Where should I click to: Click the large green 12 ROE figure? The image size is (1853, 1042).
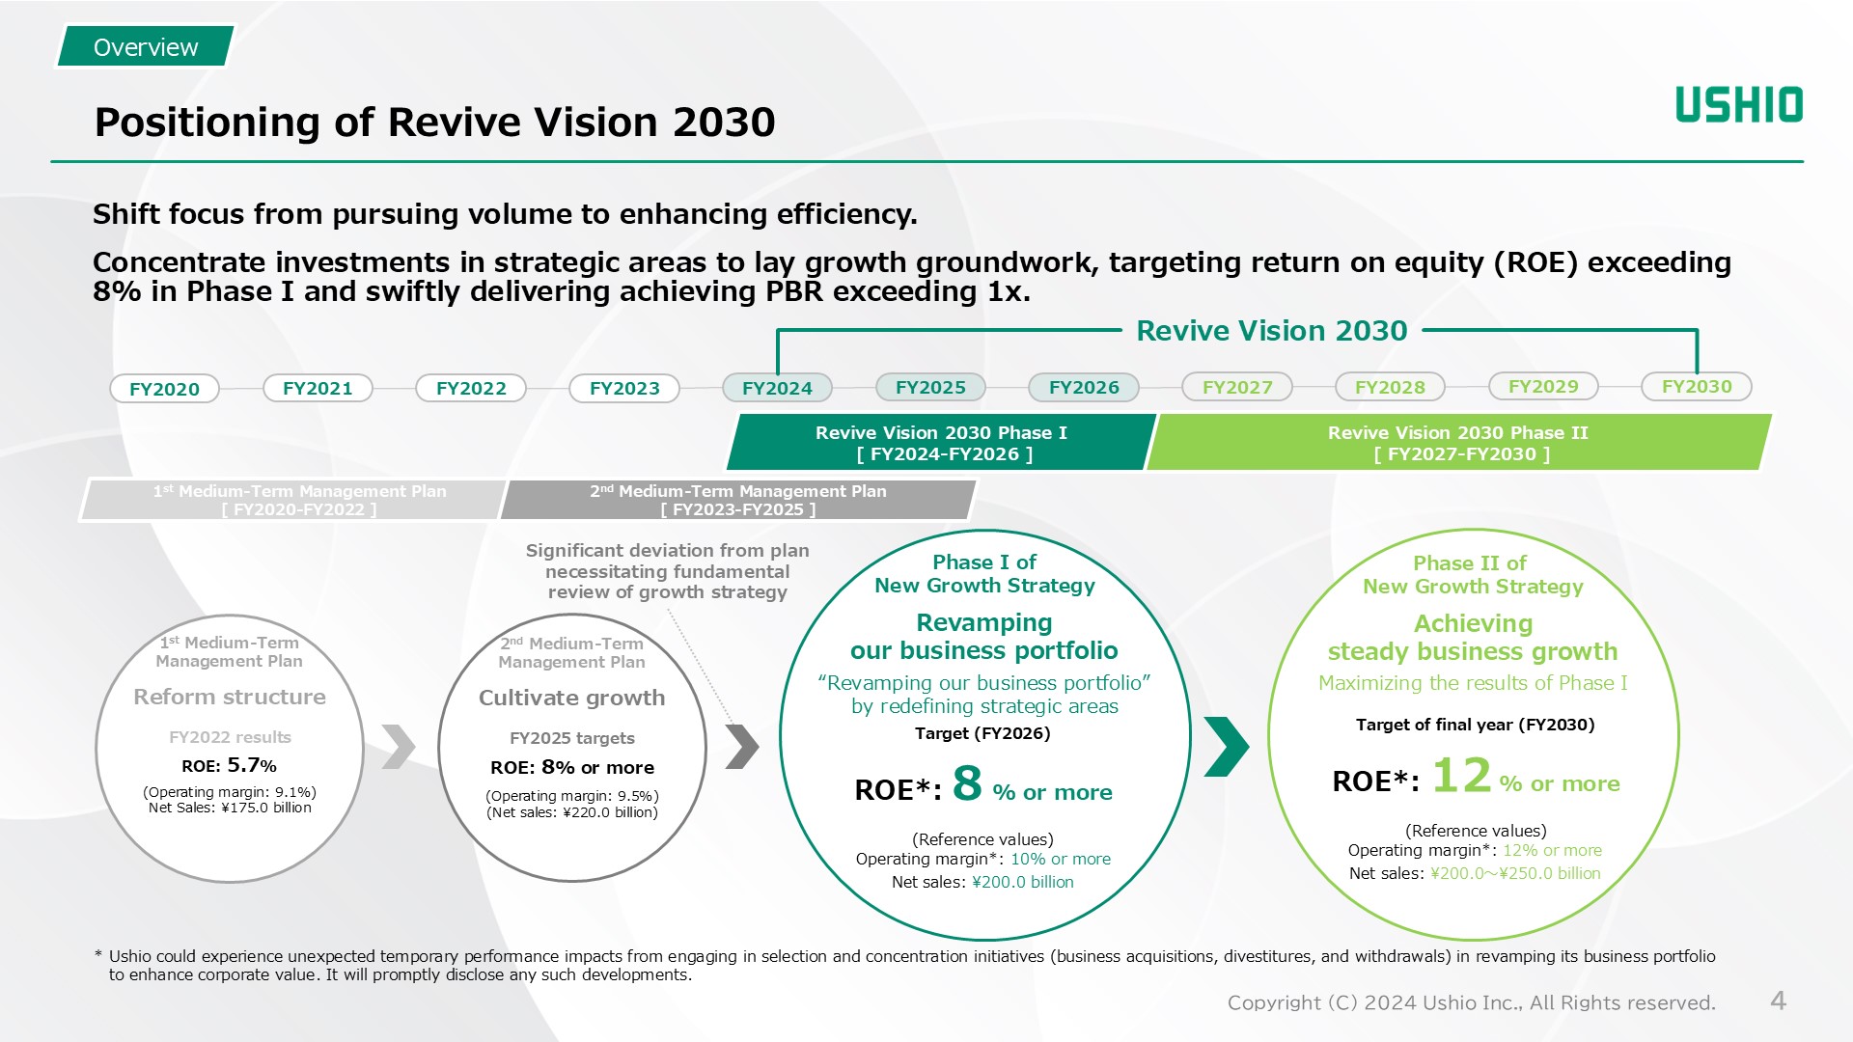pyautogui.click(x=1461, y=776)
